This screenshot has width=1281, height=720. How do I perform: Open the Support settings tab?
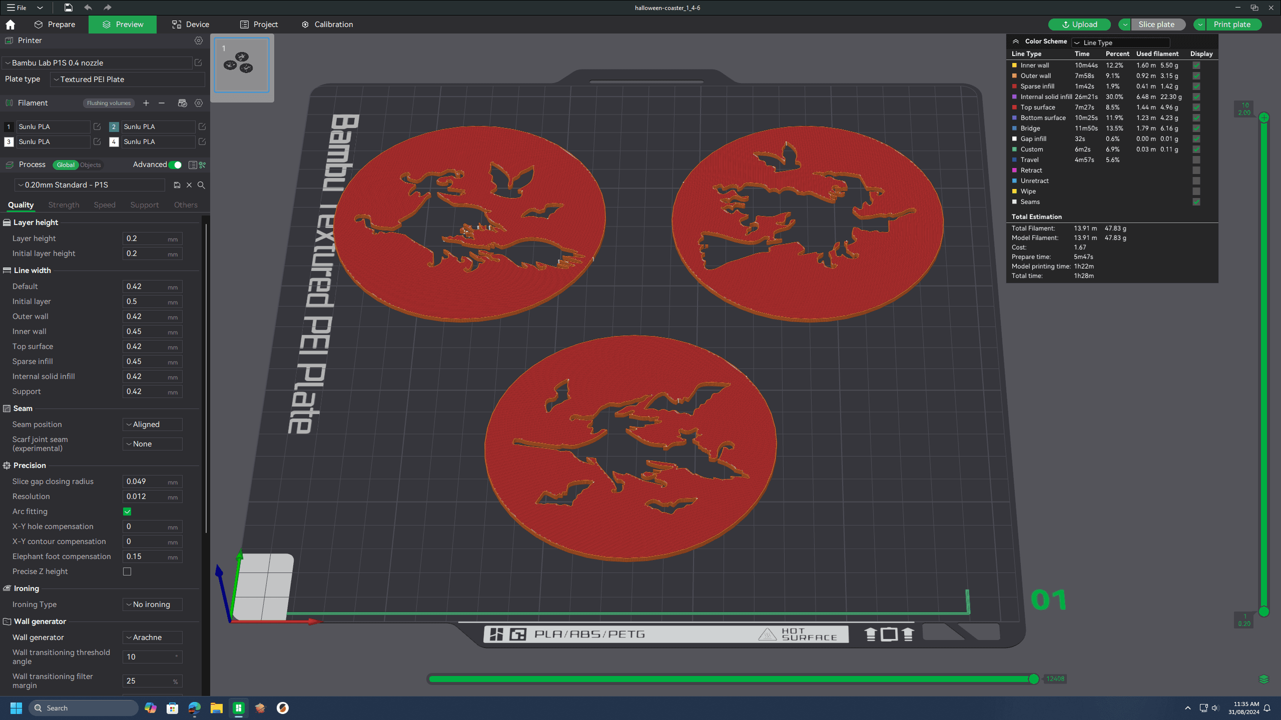point(145,205)
